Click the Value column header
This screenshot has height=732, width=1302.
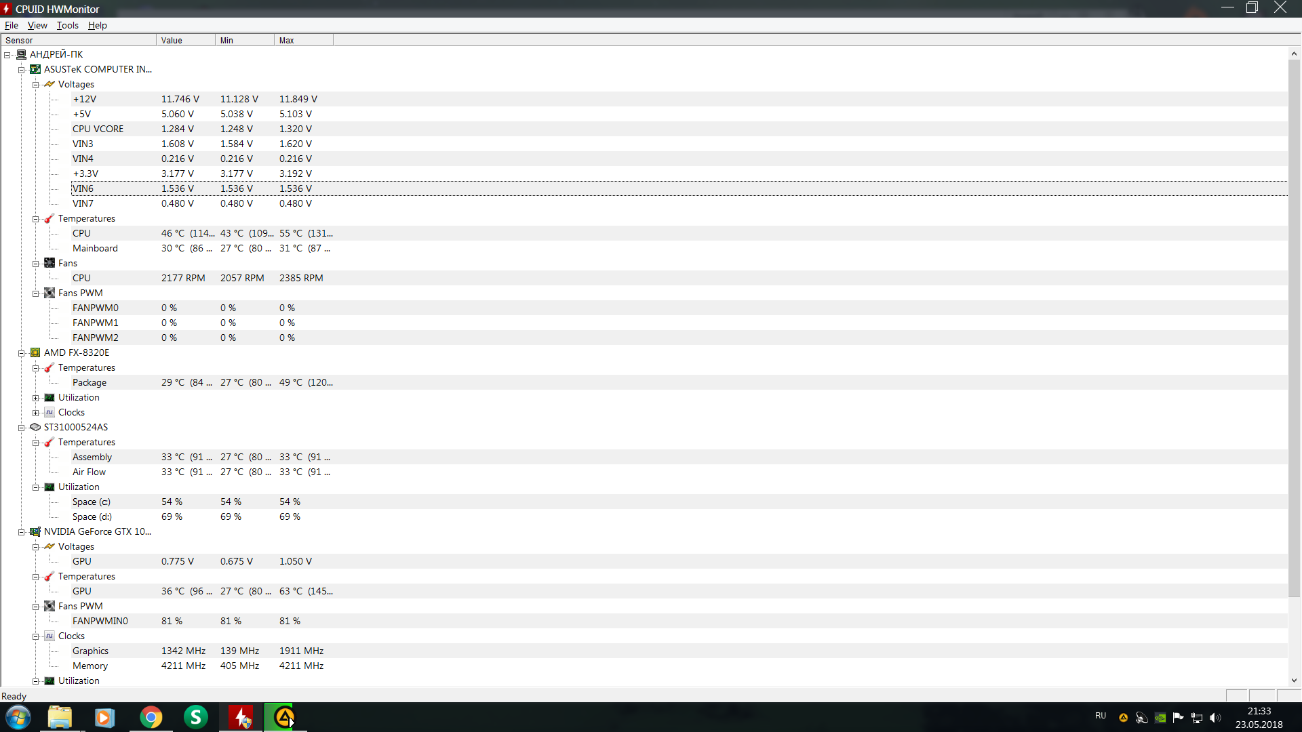pos(185,40)
